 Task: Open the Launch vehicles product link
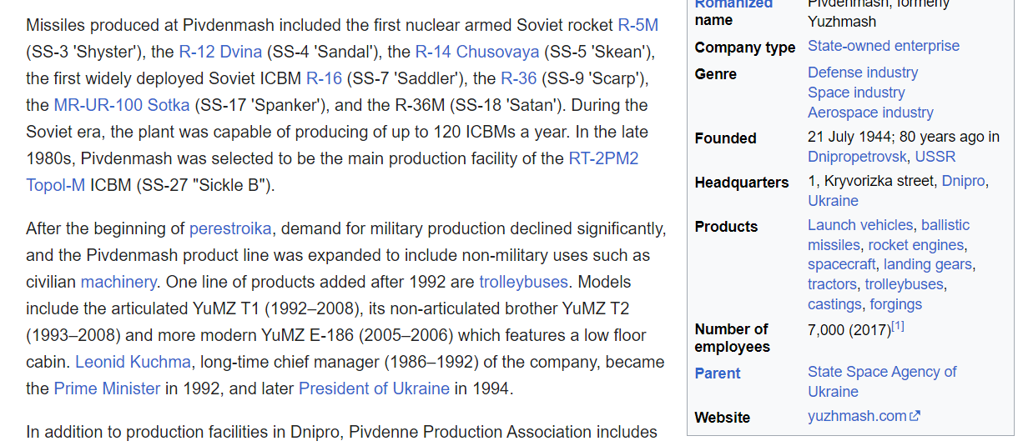[x=860, y=225]
